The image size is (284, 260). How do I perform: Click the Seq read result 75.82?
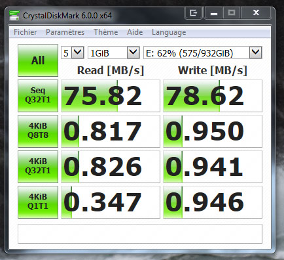tap(111, 96)
